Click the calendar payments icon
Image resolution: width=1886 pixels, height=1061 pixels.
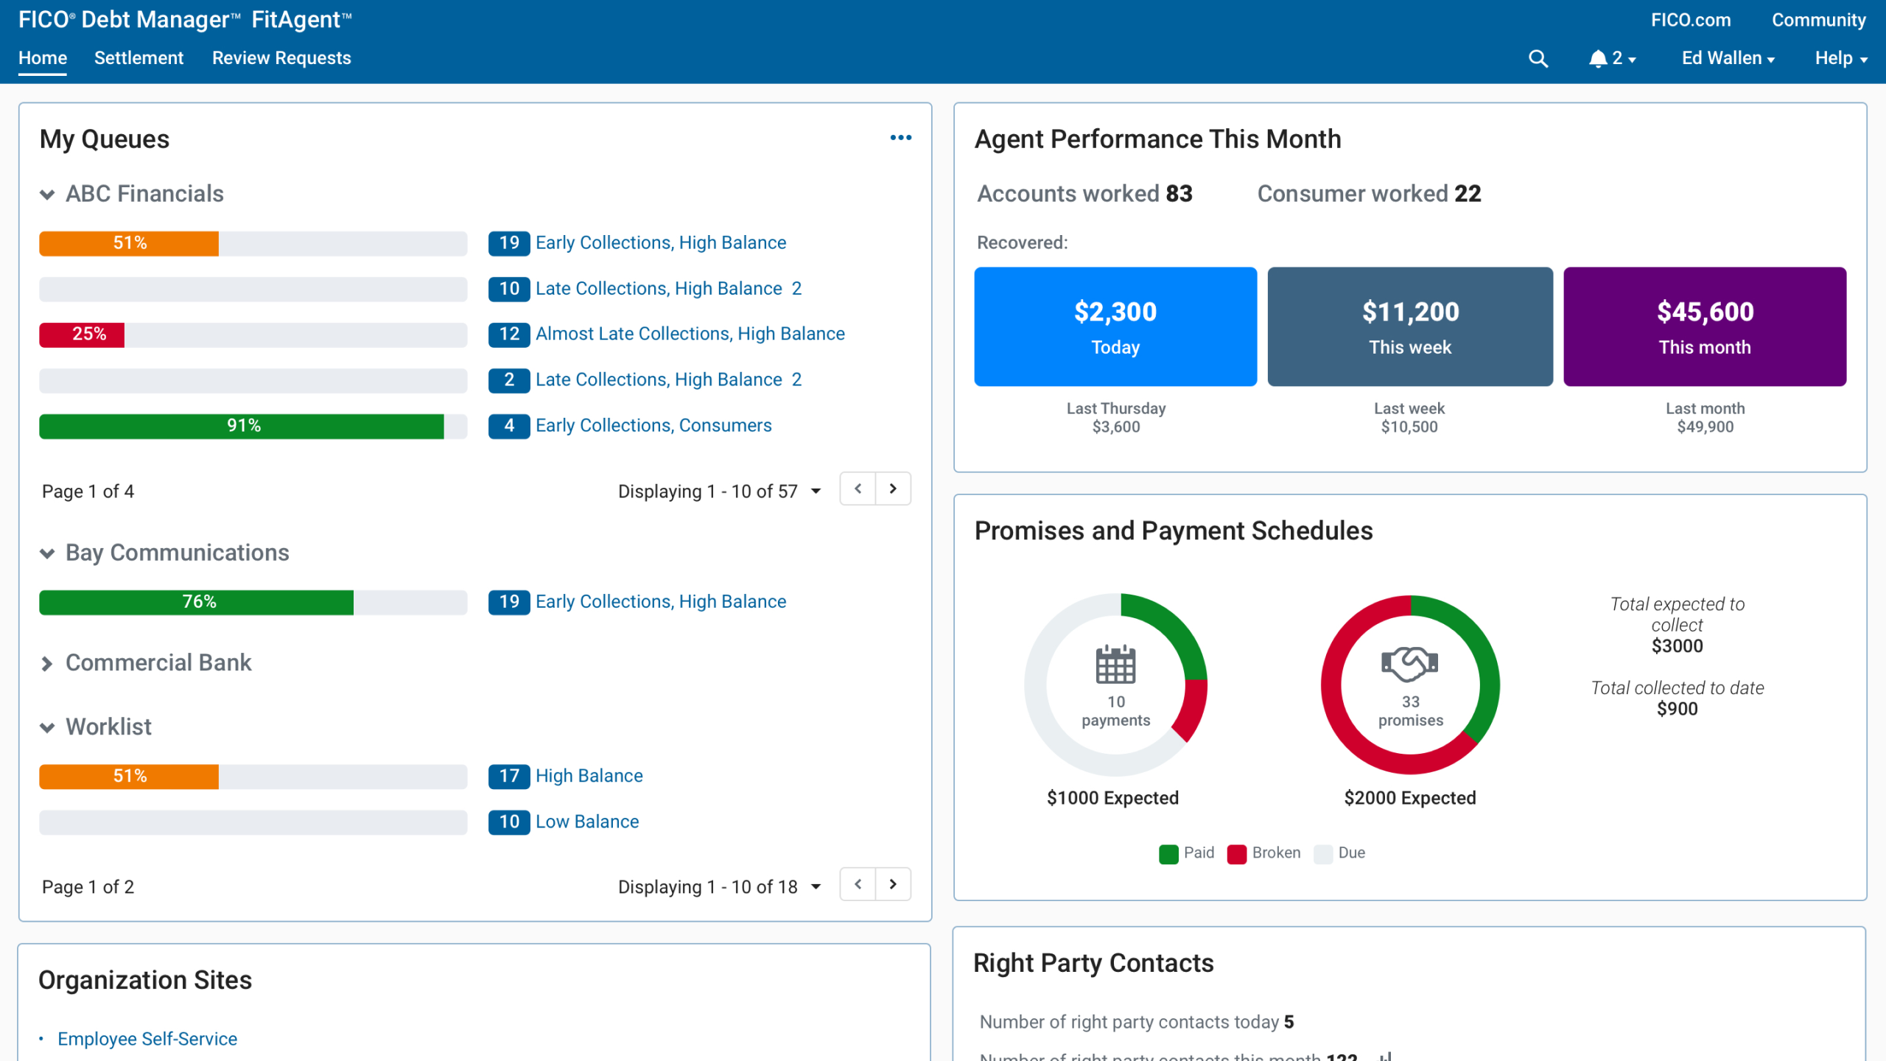tap(1115, 664)
